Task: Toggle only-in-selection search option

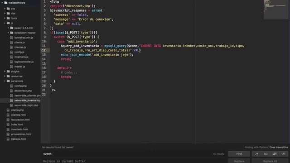Action: [275, 154]
